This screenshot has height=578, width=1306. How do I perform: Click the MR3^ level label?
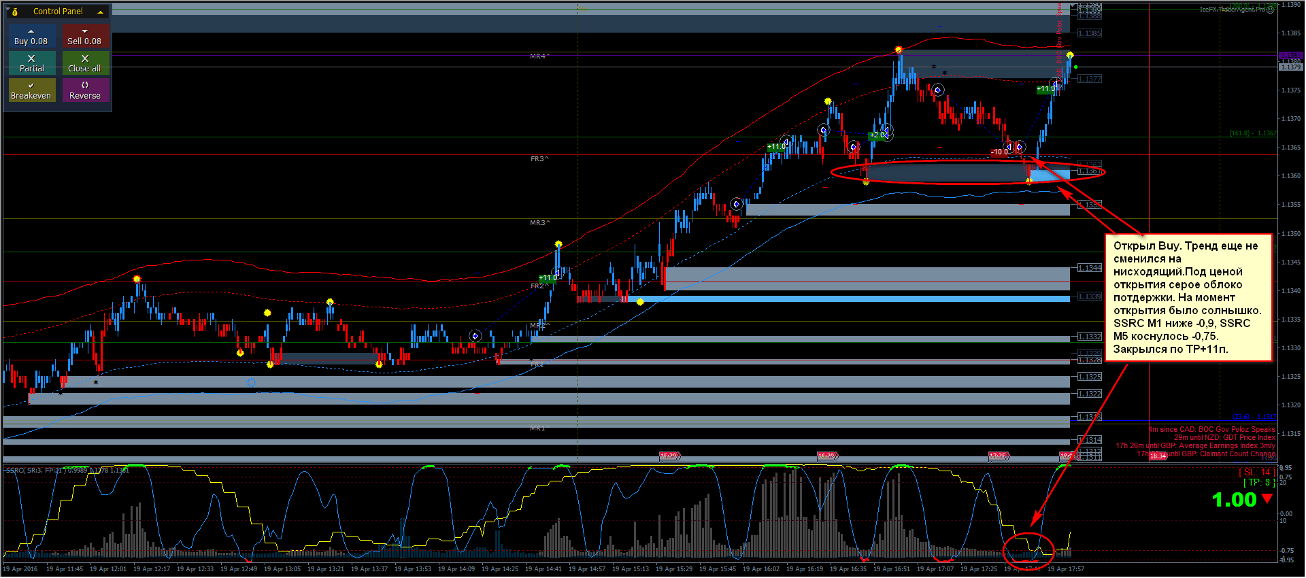540,223
